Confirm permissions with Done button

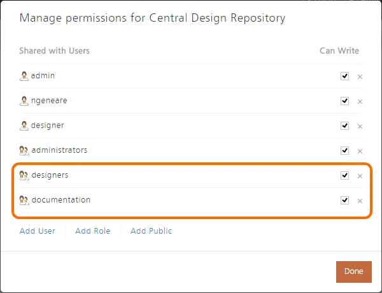click(x=354, y=272)
